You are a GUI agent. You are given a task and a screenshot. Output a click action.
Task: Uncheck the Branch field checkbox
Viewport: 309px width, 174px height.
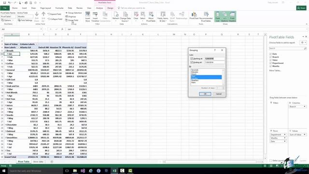pyautogui.click(x=270, y=57)
